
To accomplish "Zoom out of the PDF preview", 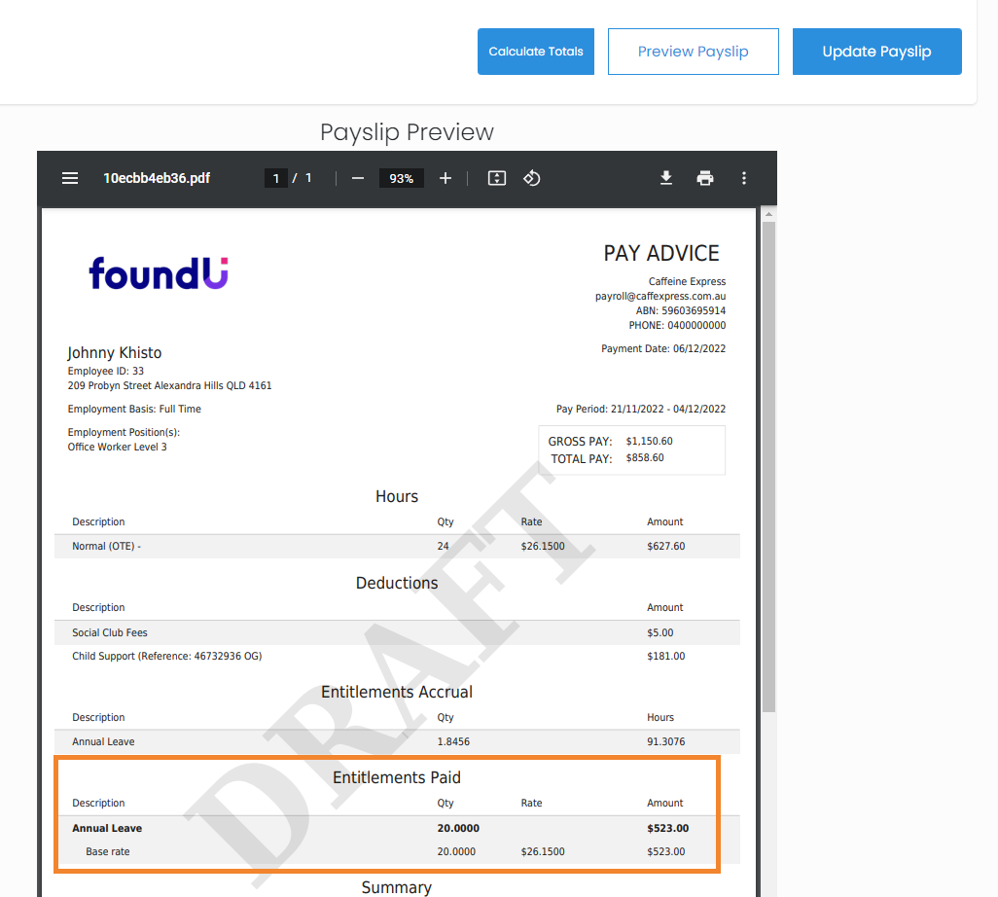I will click(x=358, y=178).
